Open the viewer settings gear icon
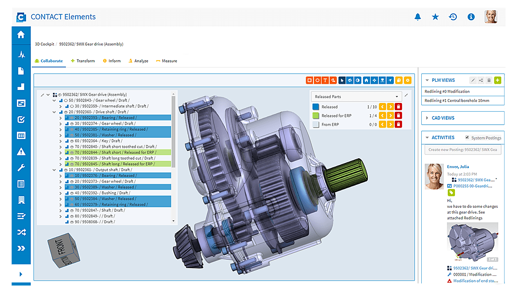 click(407, 80)
